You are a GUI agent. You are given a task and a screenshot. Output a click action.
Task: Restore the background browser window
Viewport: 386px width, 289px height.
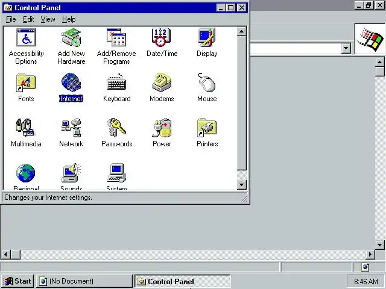[369, 5]
